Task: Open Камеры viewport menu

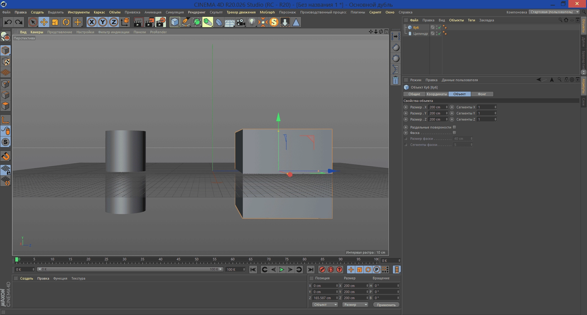Action: [37, 32]
